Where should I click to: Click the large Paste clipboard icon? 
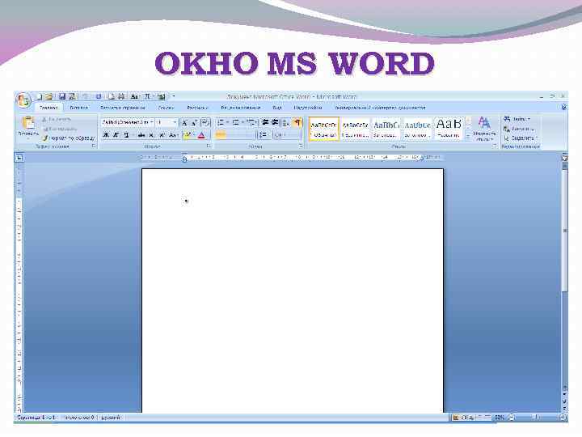point(28,123)
